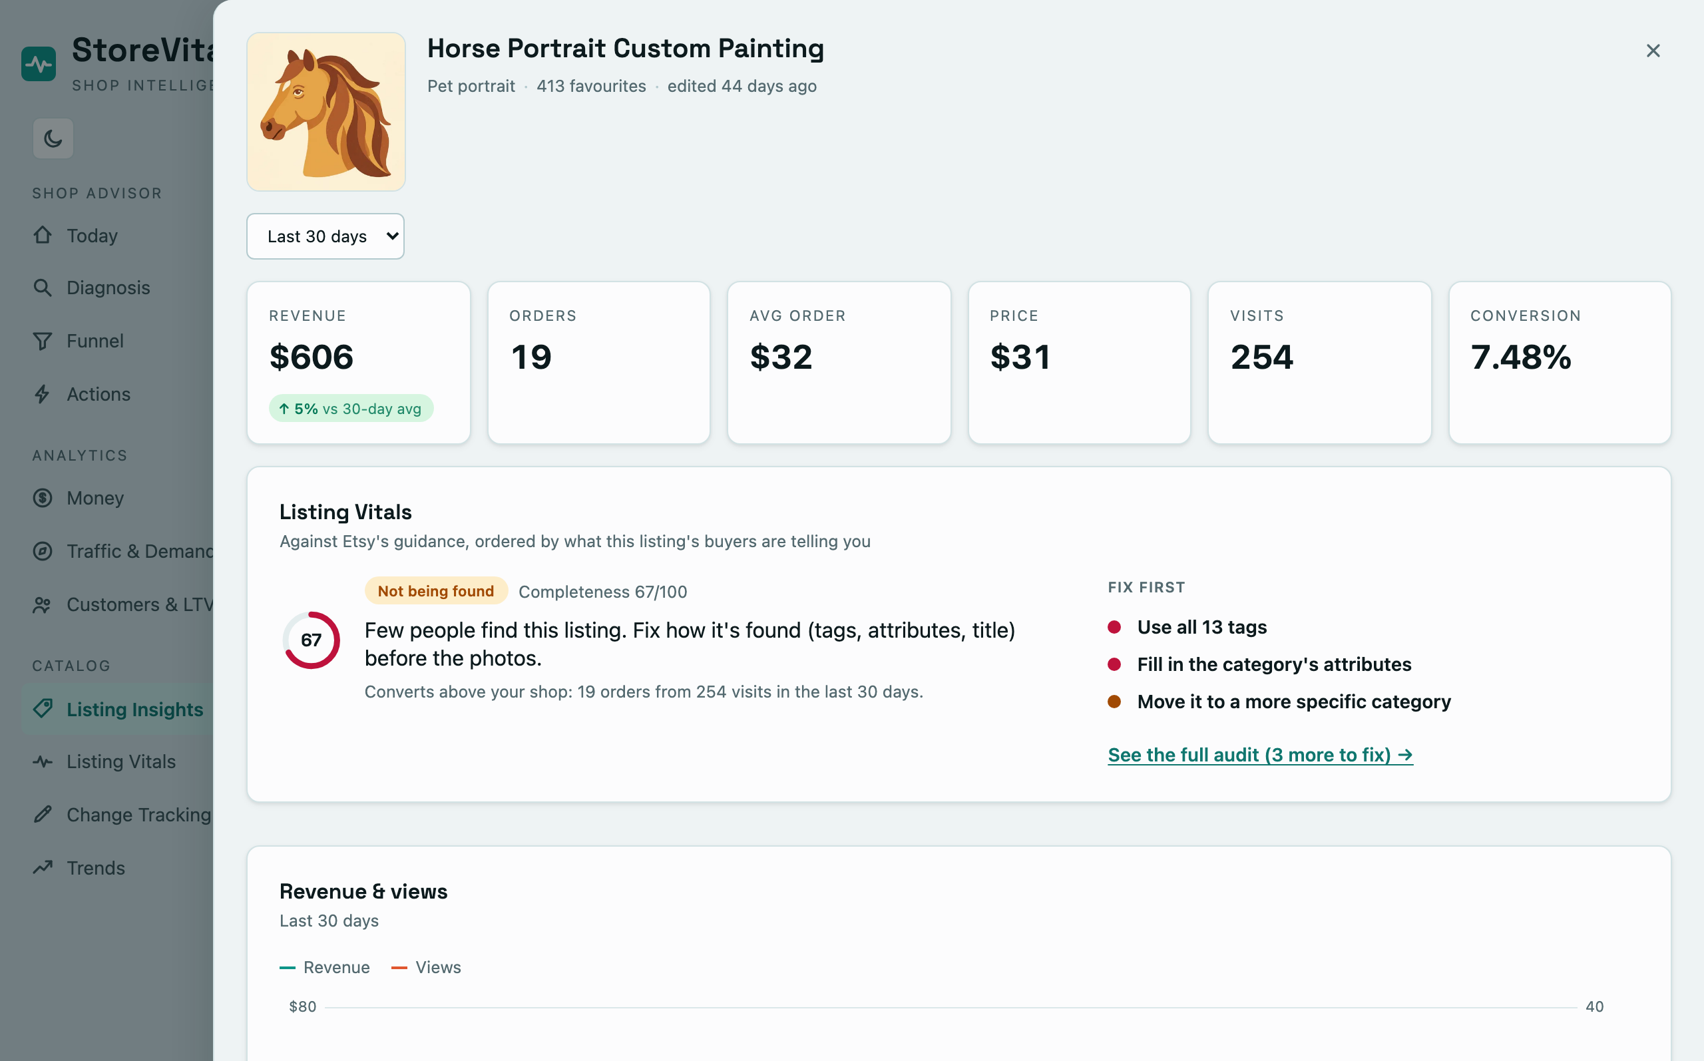This screenshot has height=1061, width=1704.
Task: Click the $80 axis label
Action: point(302,1007)
